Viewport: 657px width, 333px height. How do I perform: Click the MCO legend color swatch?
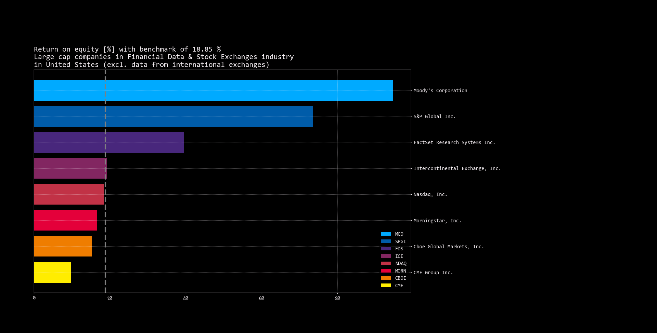[386, 234]
